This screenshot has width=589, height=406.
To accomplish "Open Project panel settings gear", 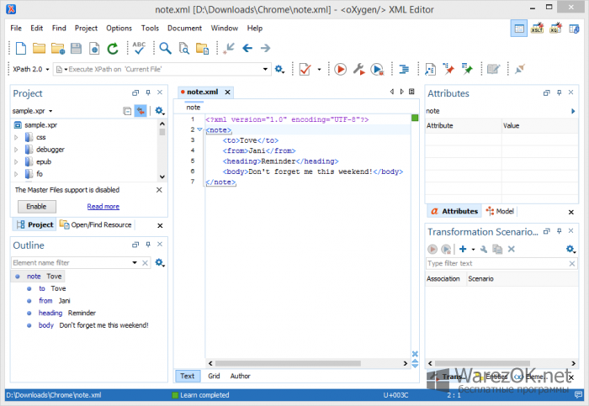I will (x=159, y=111).
